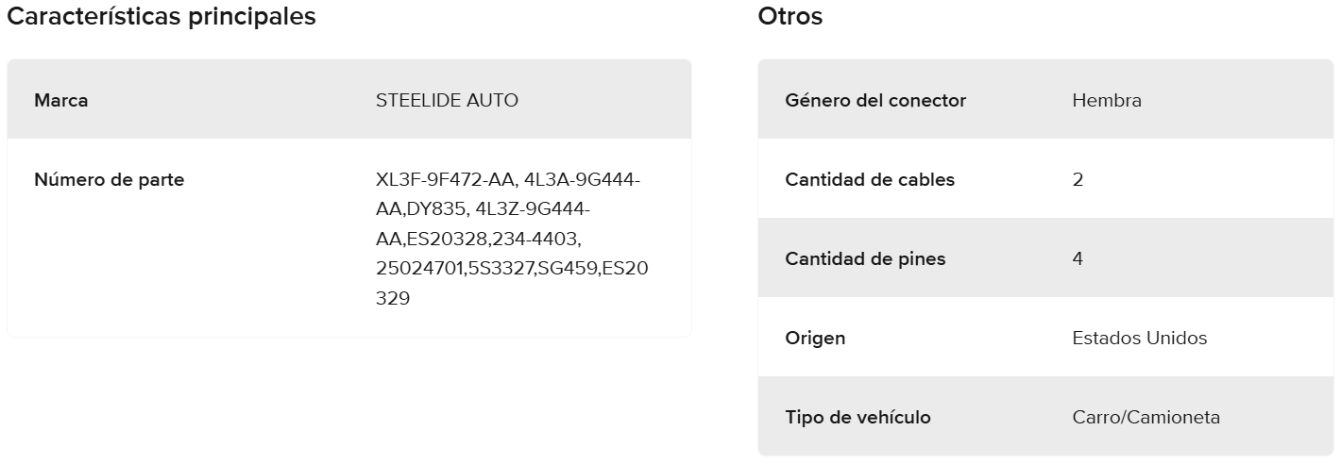This screenshot has height=464, width=1341.
Task: Click the origin value "Estados Unidos"
Action: [x=1139, y=338]
